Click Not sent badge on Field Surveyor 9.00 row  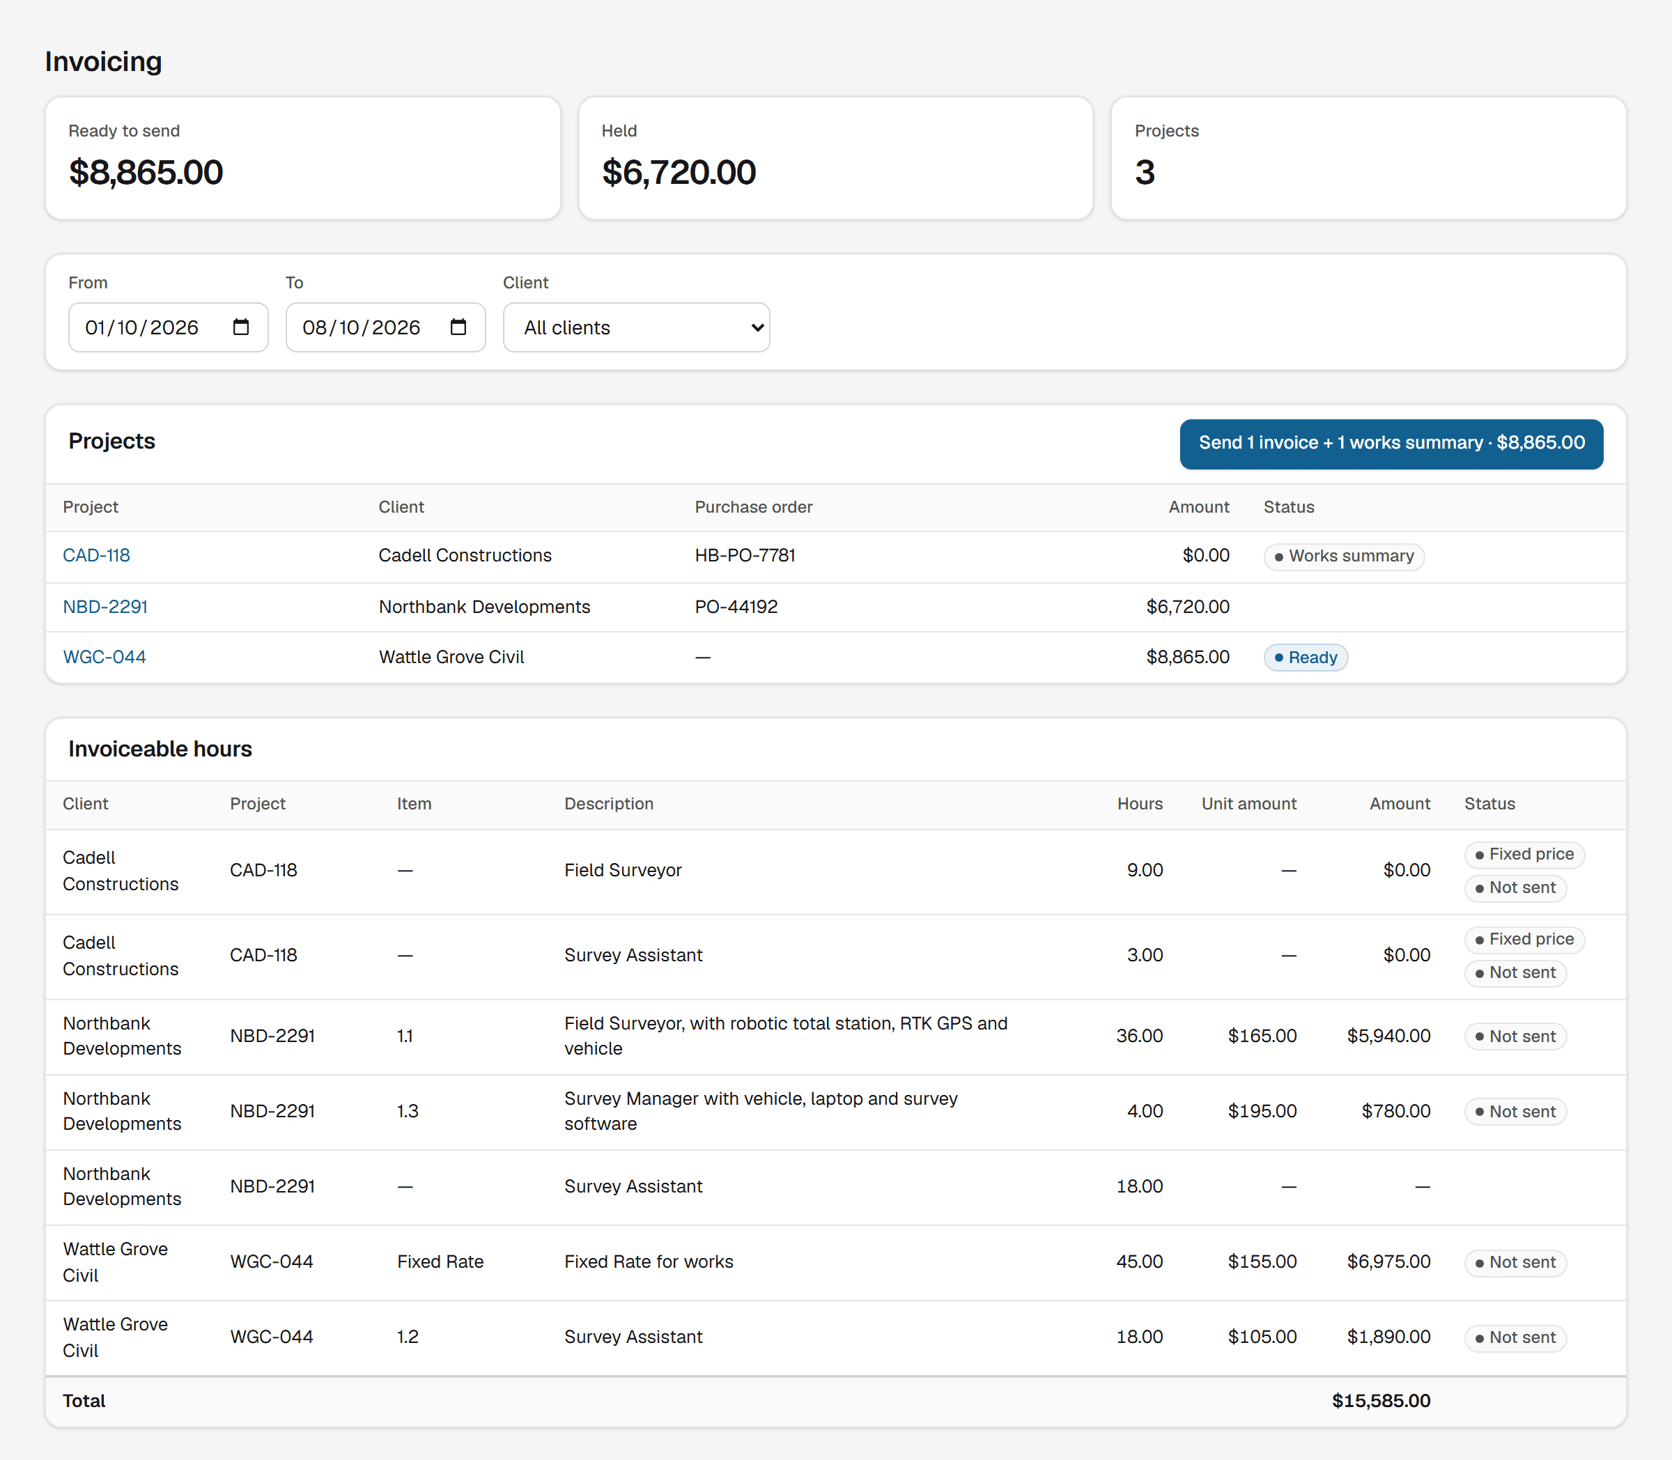click(1515, 888)
